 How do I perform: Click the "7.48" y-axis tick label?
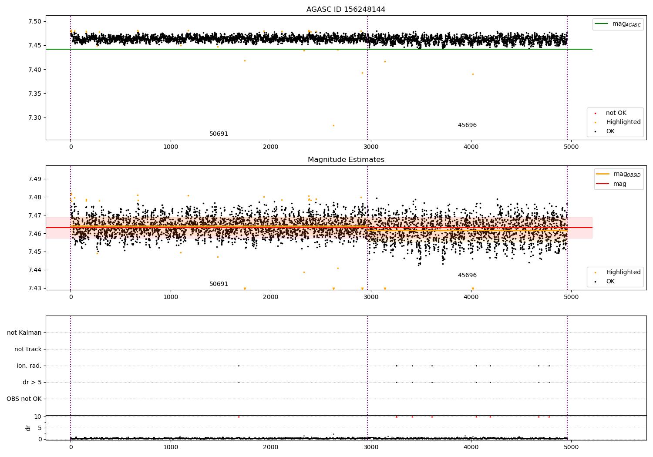pyautogui.click(x=35, y=198)
